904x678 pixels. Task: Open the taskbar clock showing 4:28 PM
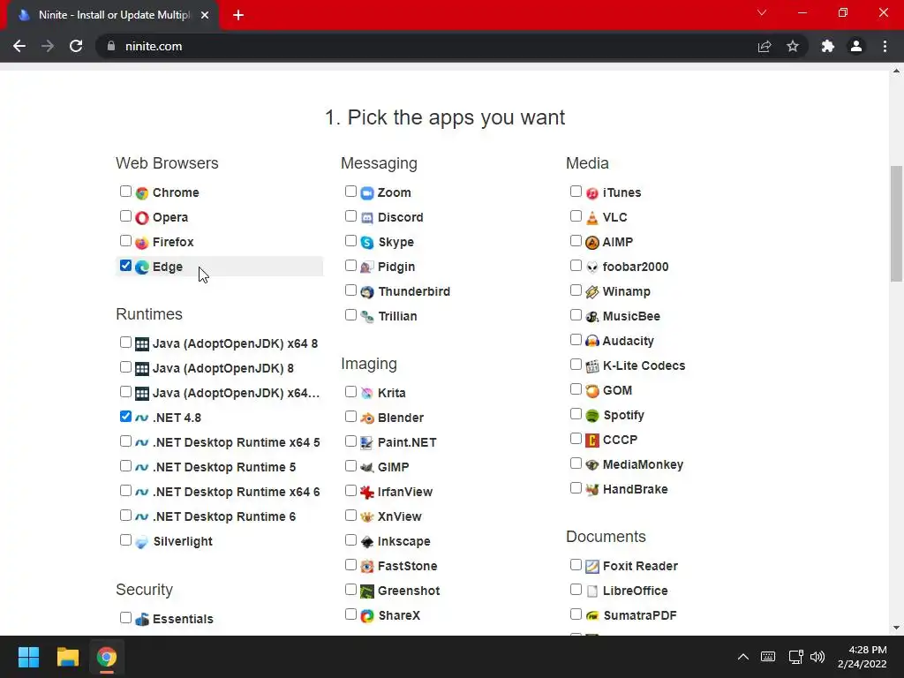[862, 657]
